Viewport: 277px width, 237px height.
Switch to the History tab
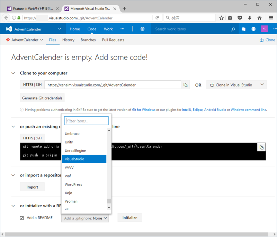[68, 40]
